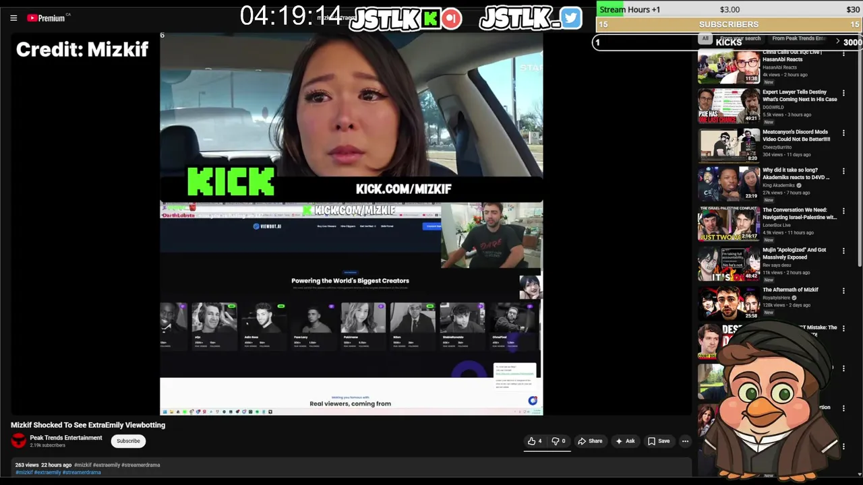This screenshot has width=863, height=485.
Task: Open Peak Trends Entertainment channel avatar
Action: (18, 441)
